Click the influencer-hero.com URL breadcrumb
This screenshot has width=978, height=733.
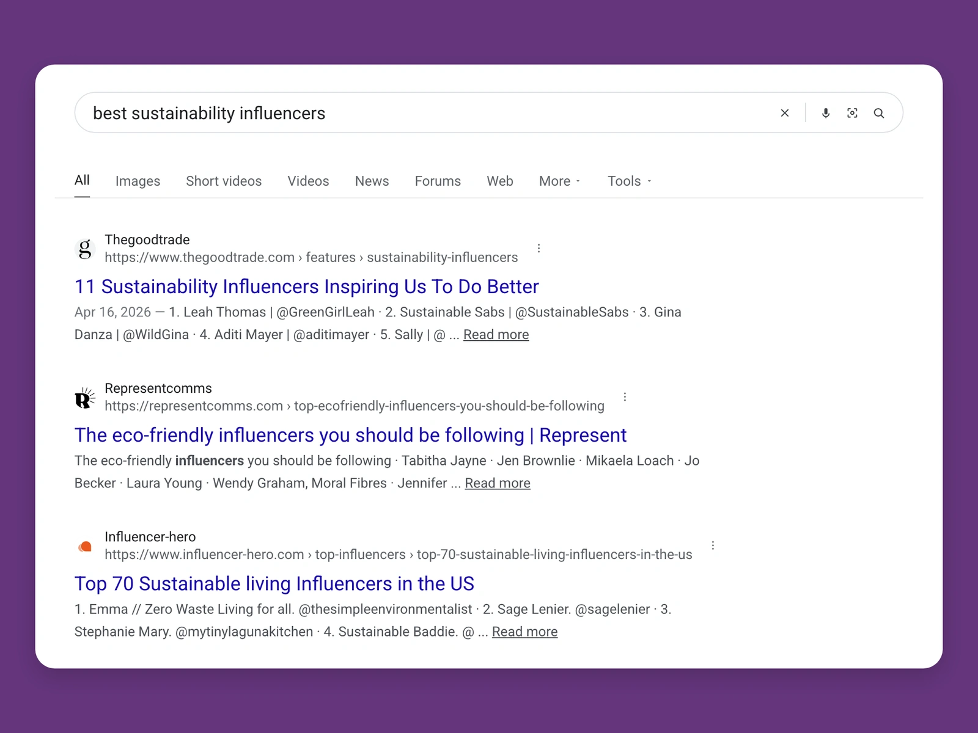[x=399, y=555]
